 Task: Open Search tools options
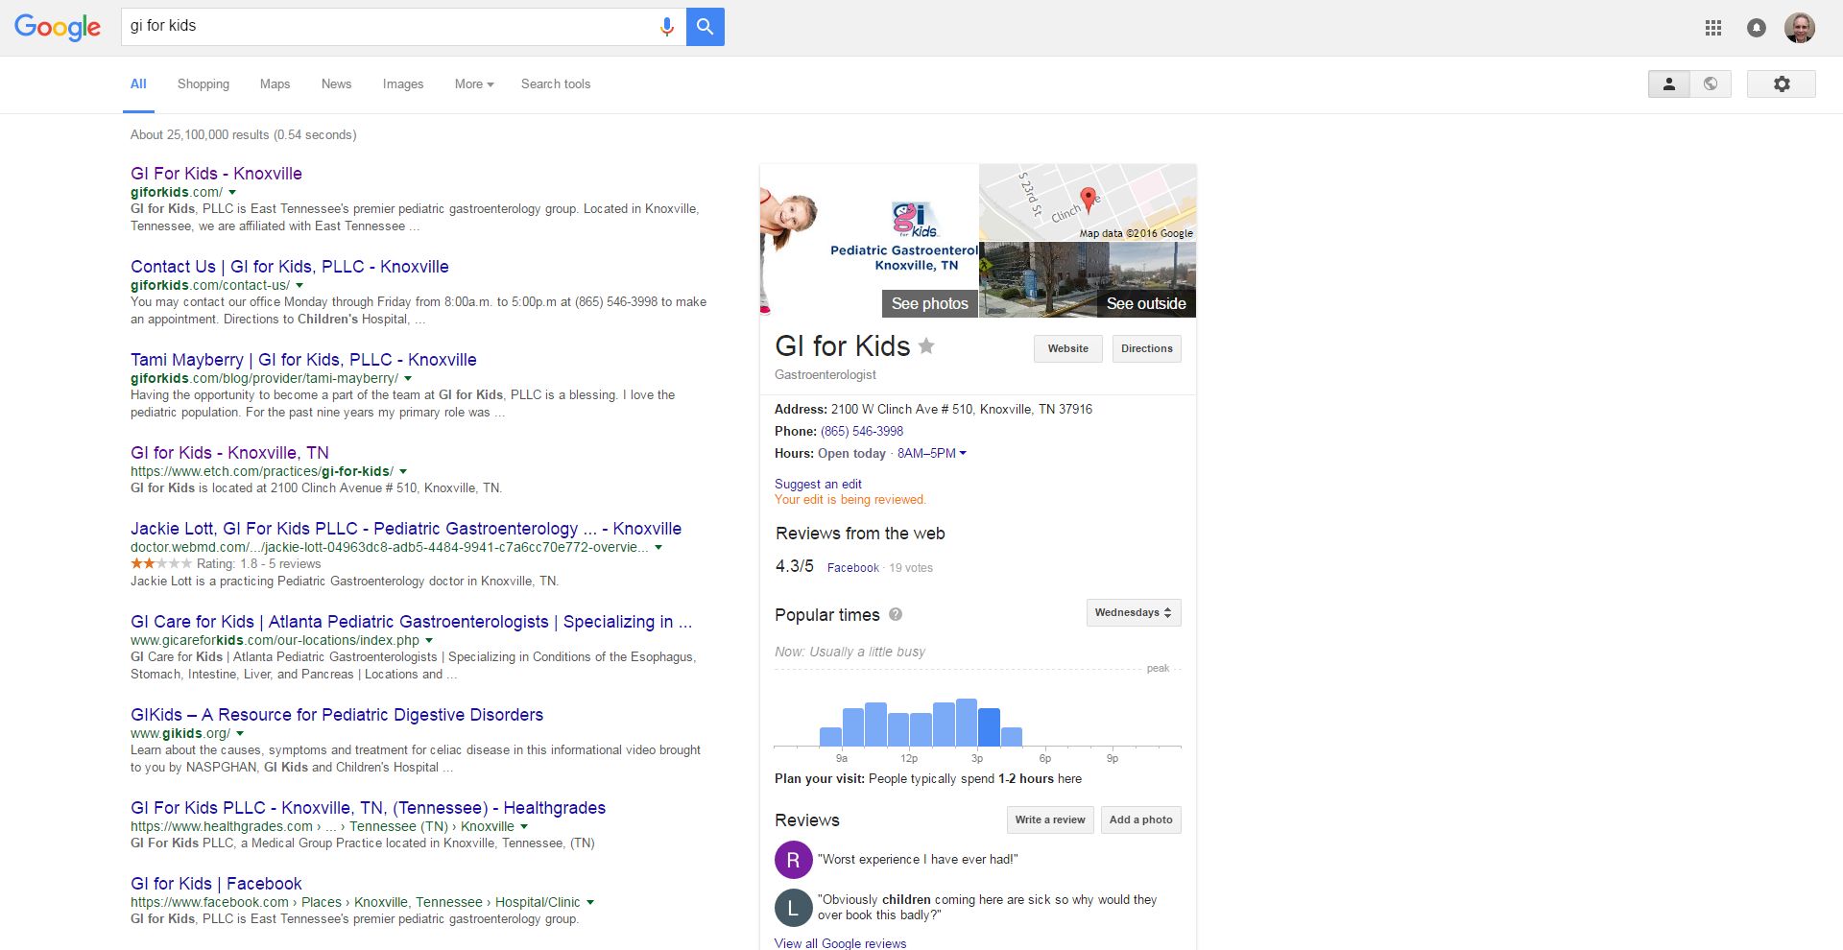[x=556, y=84]
